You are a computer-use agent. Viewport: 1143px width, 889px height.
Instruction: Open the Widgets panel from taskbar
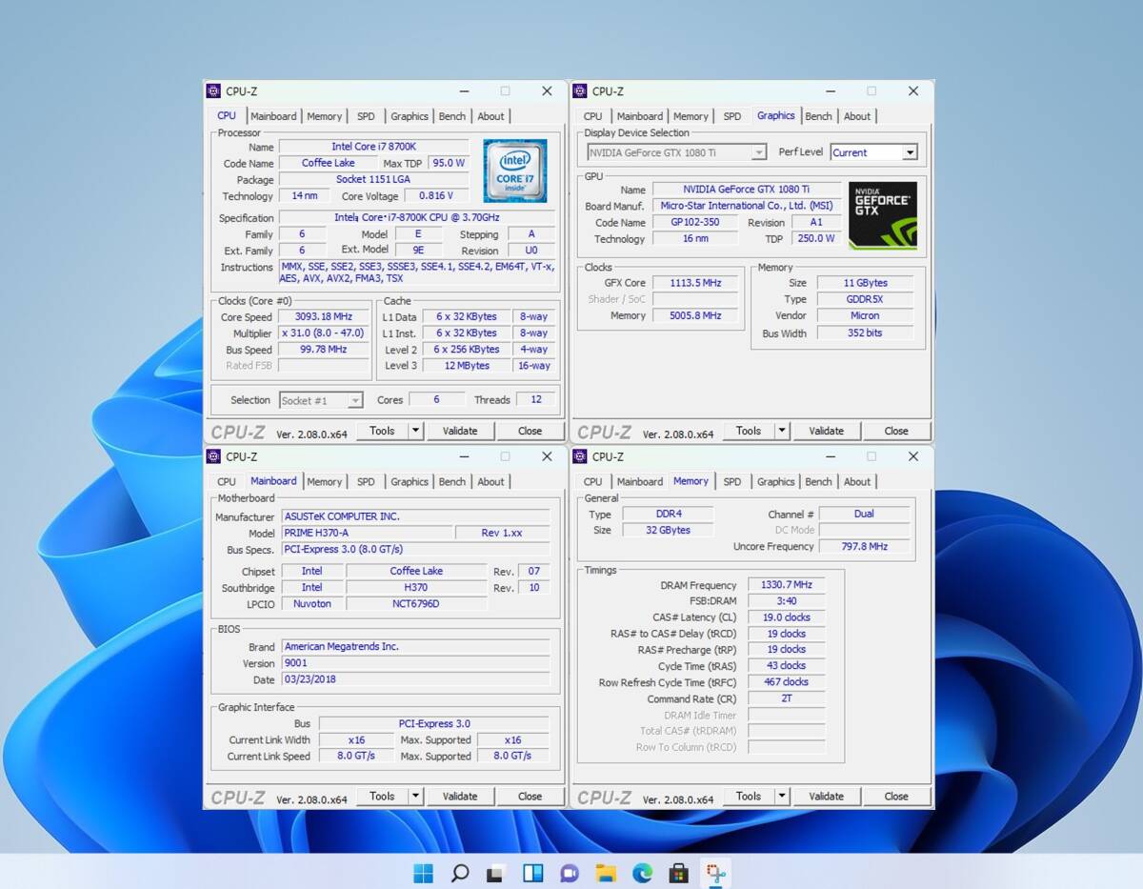tap(532, 873)
